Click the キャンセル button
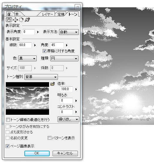154x163 pixels. [x=65, y=153]
